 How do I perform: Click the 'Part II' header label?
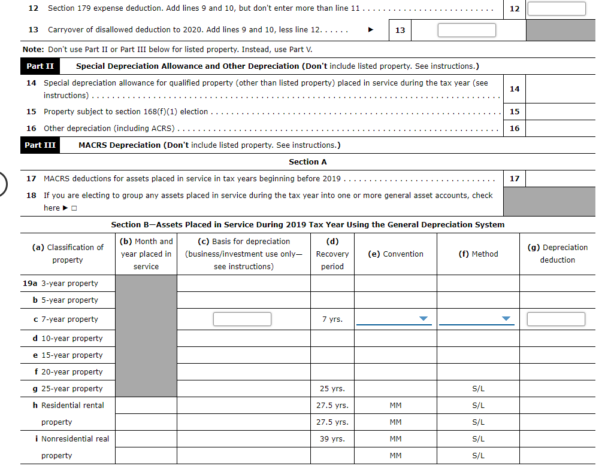[40, 66]
